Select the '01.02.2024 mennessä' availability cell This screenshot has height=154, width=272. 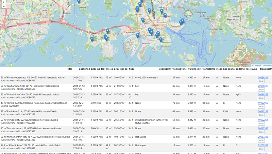tap(147, 78)
